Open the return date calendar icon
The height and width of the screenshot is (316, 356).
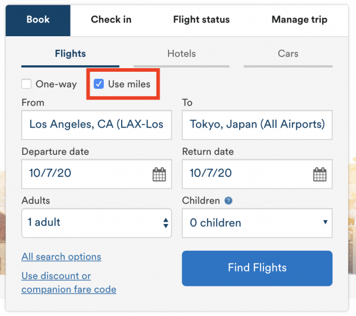point(320,174)
